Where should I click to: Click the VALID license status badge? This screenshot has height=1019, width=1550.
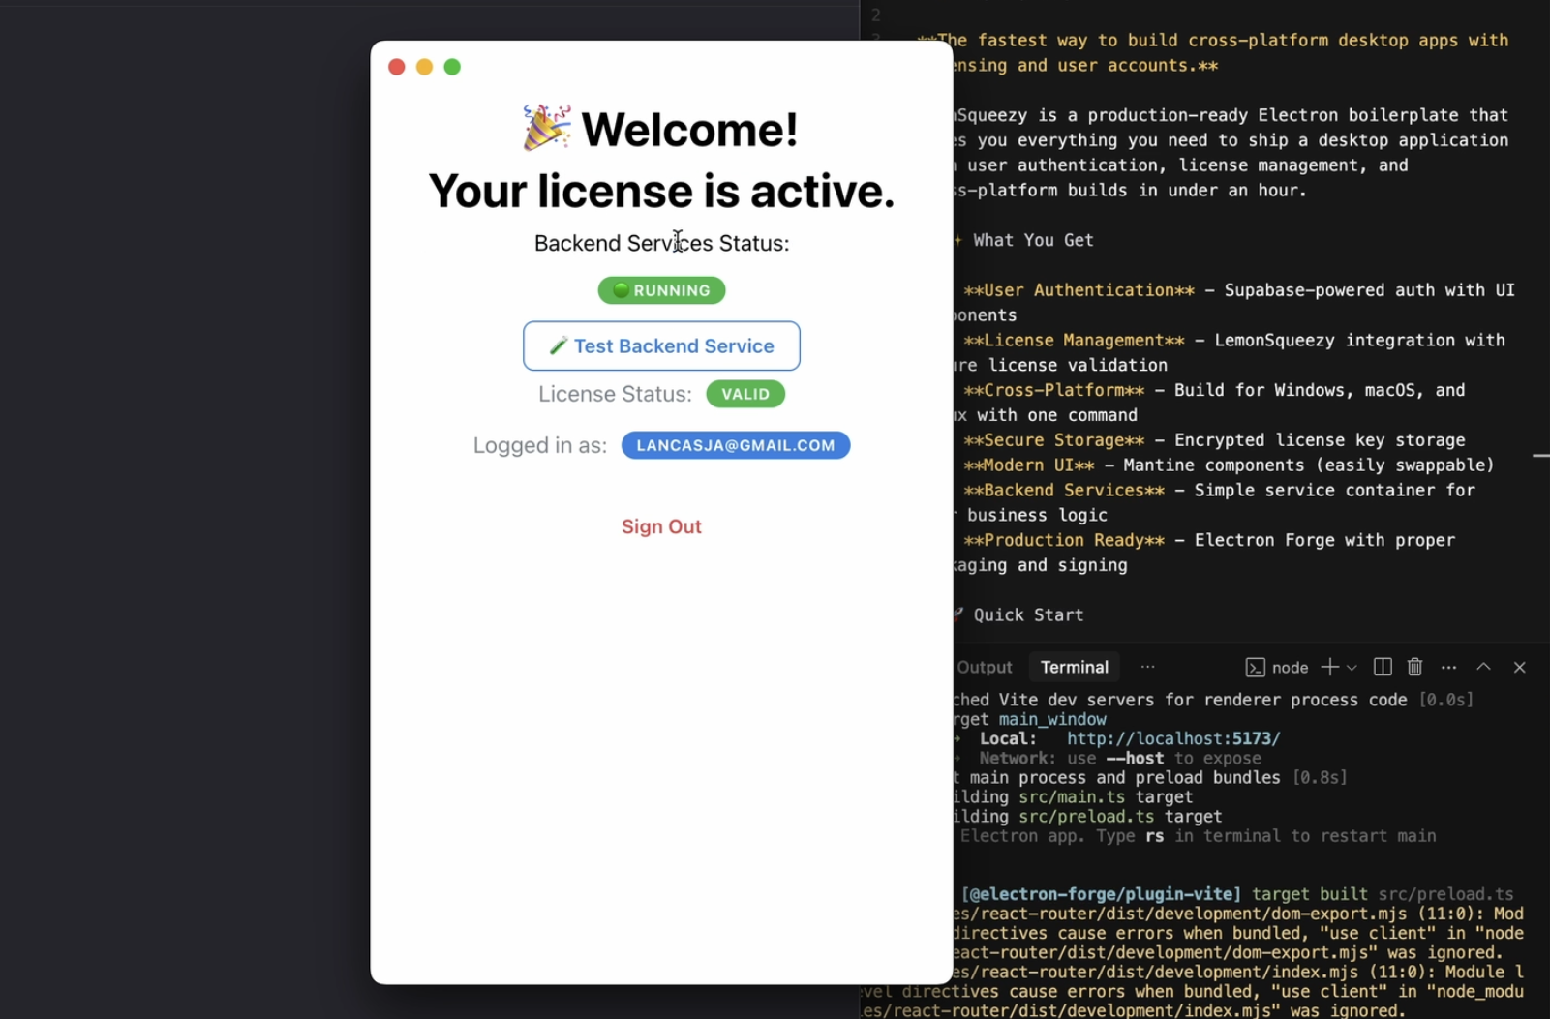(745, 394)
